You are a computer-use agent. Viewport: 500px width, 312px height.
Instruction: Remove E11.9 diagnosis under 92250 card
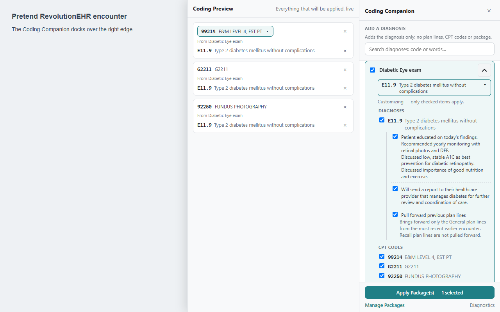(x=345, y=125)
